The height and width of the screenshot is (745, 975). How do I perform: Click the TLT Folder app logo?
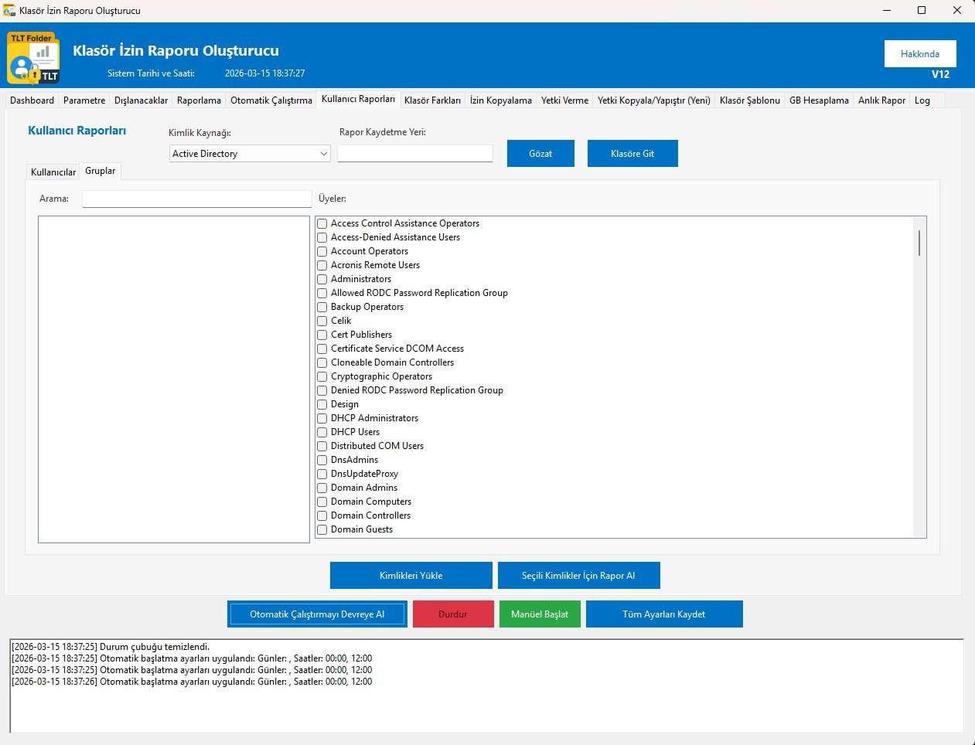(x=33, y=58)
